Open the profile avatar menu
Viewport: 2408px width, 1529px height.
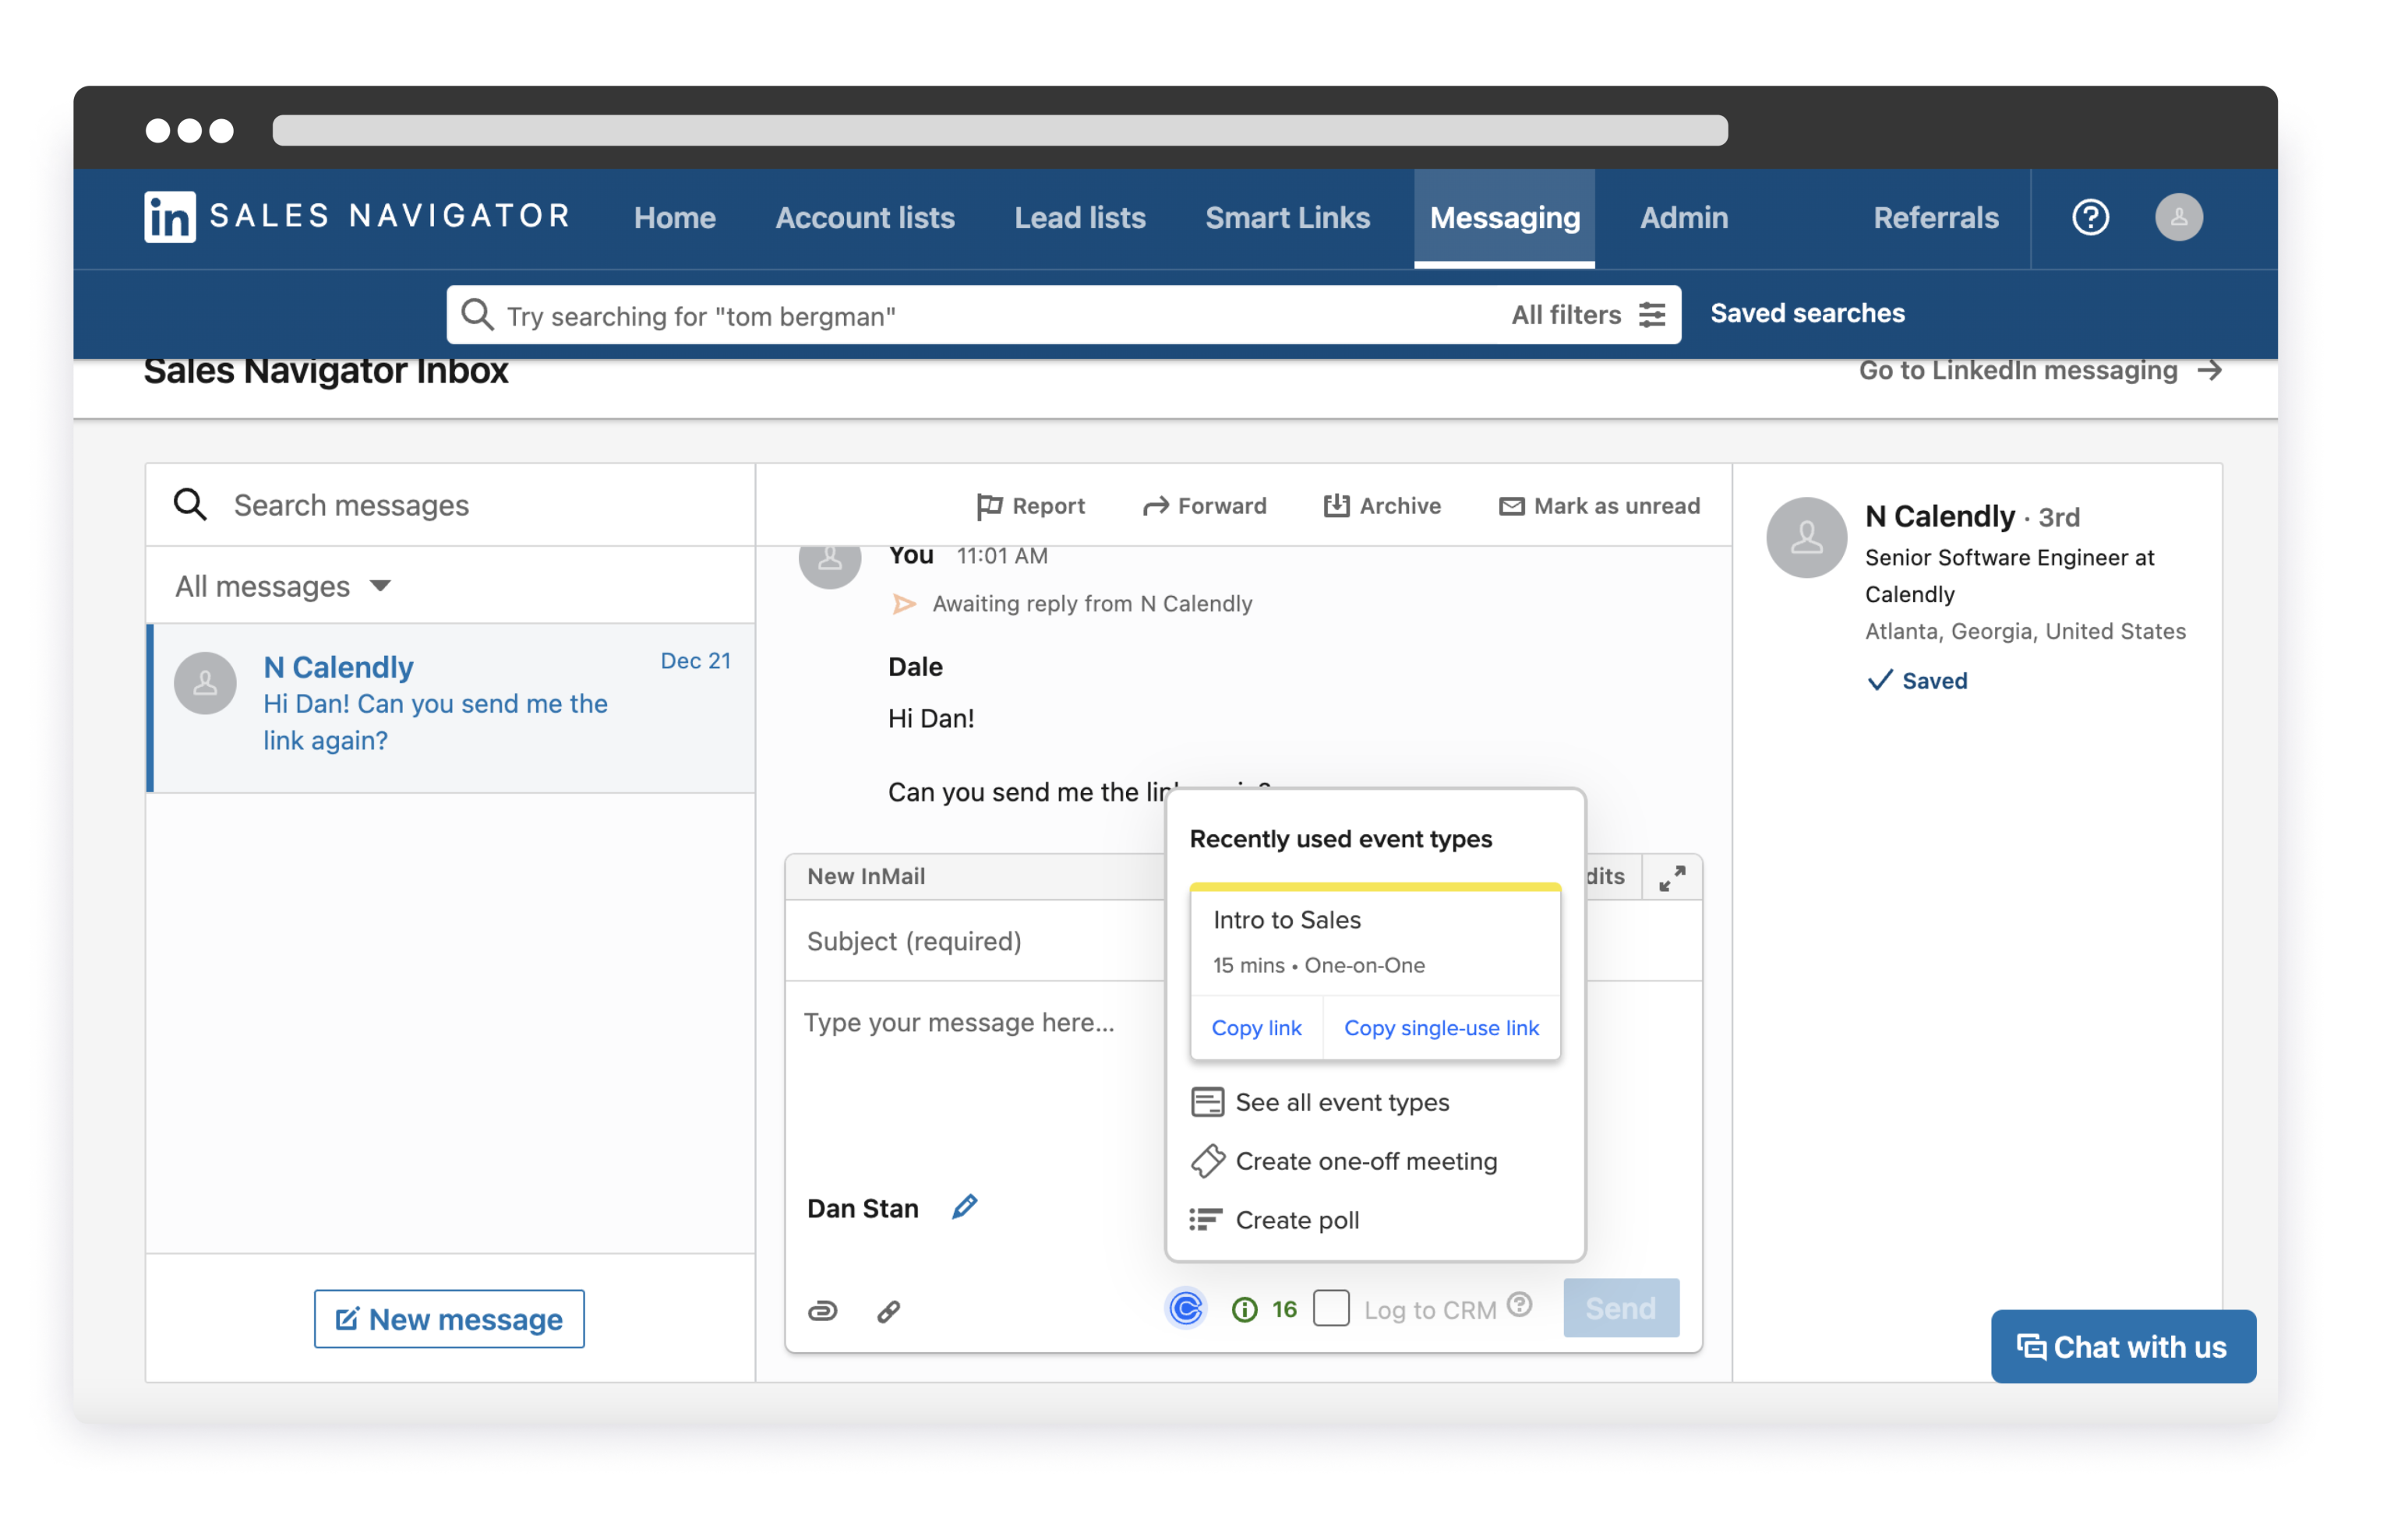coord(2178,217)
